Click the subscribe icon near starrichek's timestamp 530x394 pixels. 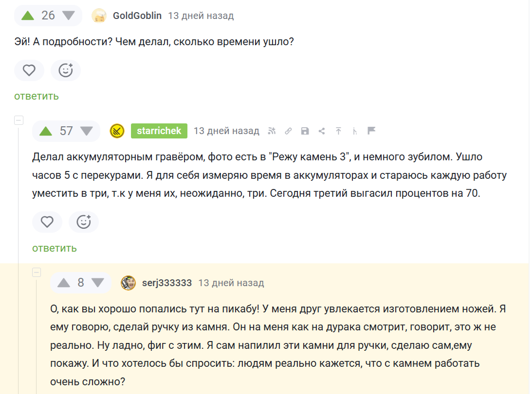coord(272,131)
